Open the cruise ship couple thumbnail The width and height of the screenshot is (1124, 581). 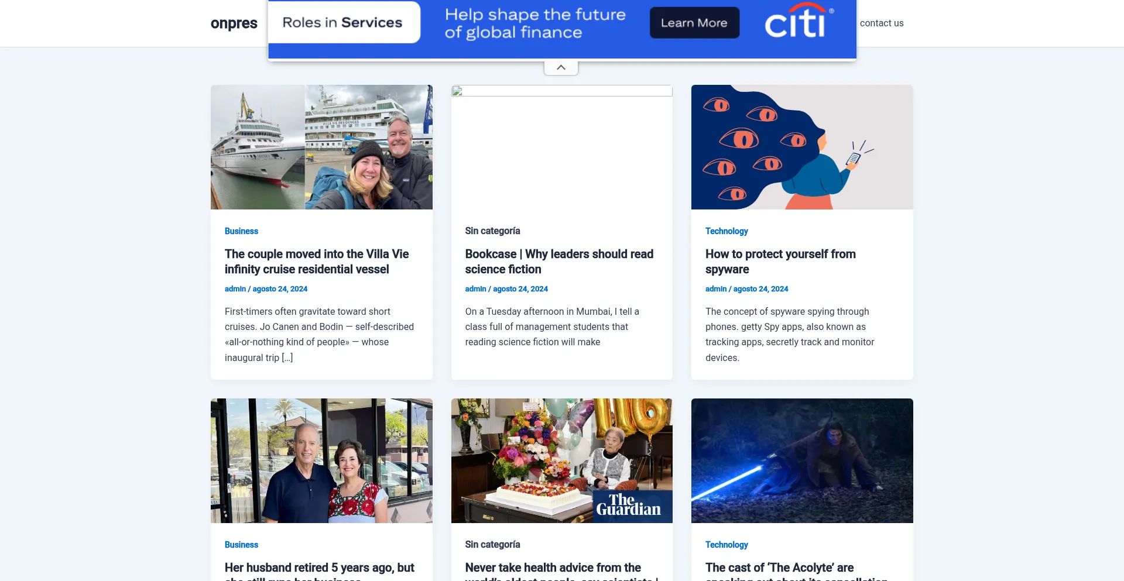(x=321, y=147)
